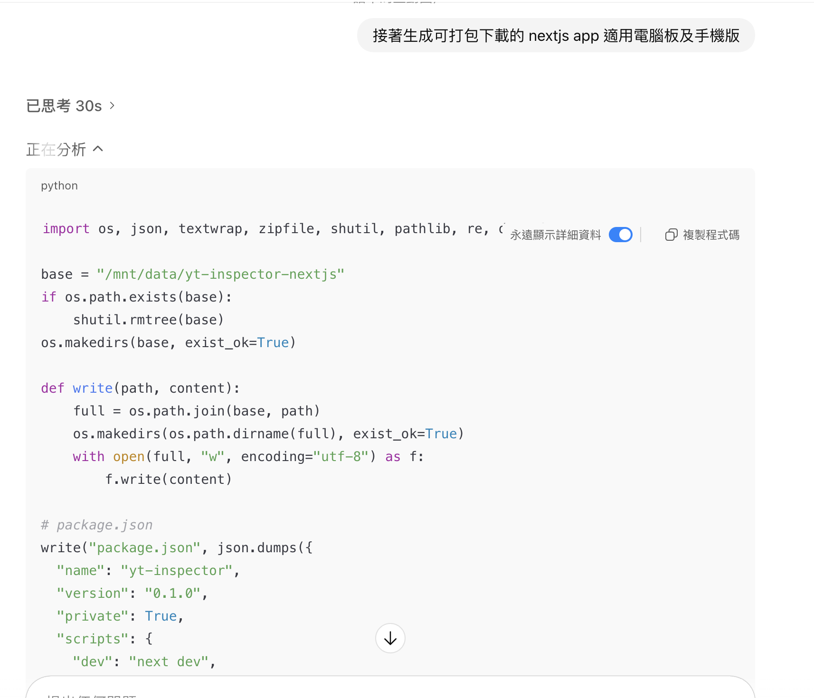Click the import keyword in the code
Viewport: 814px width, 698px height.
point(66,229)
